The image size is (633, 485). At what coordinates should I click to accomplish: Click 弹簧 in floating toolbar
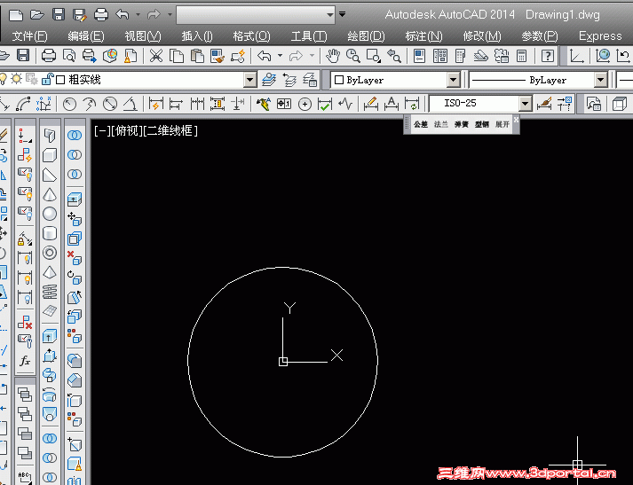coord(462,124)
